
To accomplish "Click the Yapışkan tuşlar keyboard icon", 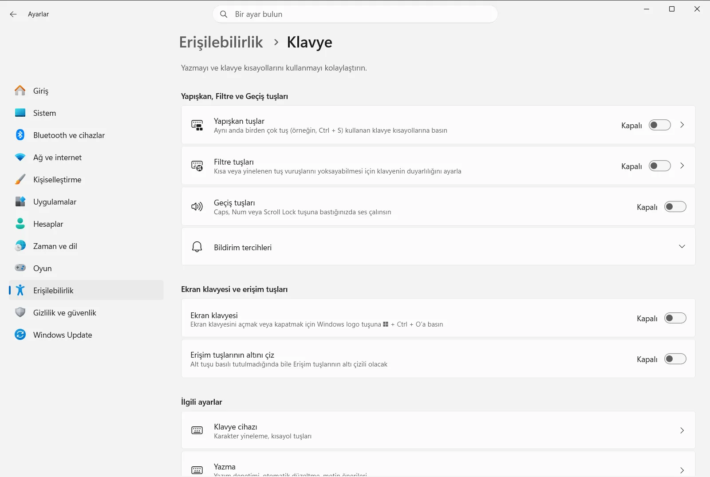I will (x=197, y=125).
